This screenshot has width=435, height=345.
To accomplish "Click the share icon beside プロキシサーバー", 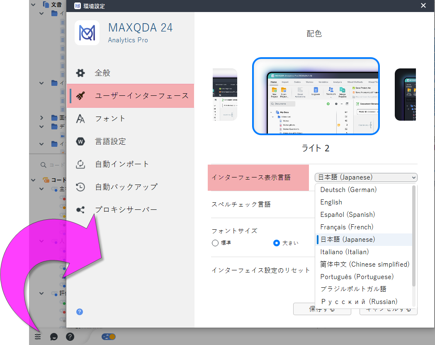I will pos(80,210).
